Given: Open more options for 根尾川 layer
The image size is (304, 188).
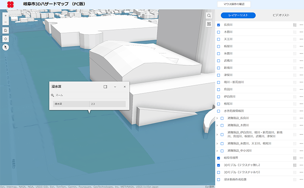Looking at the screenshot, I should point(301,104).
